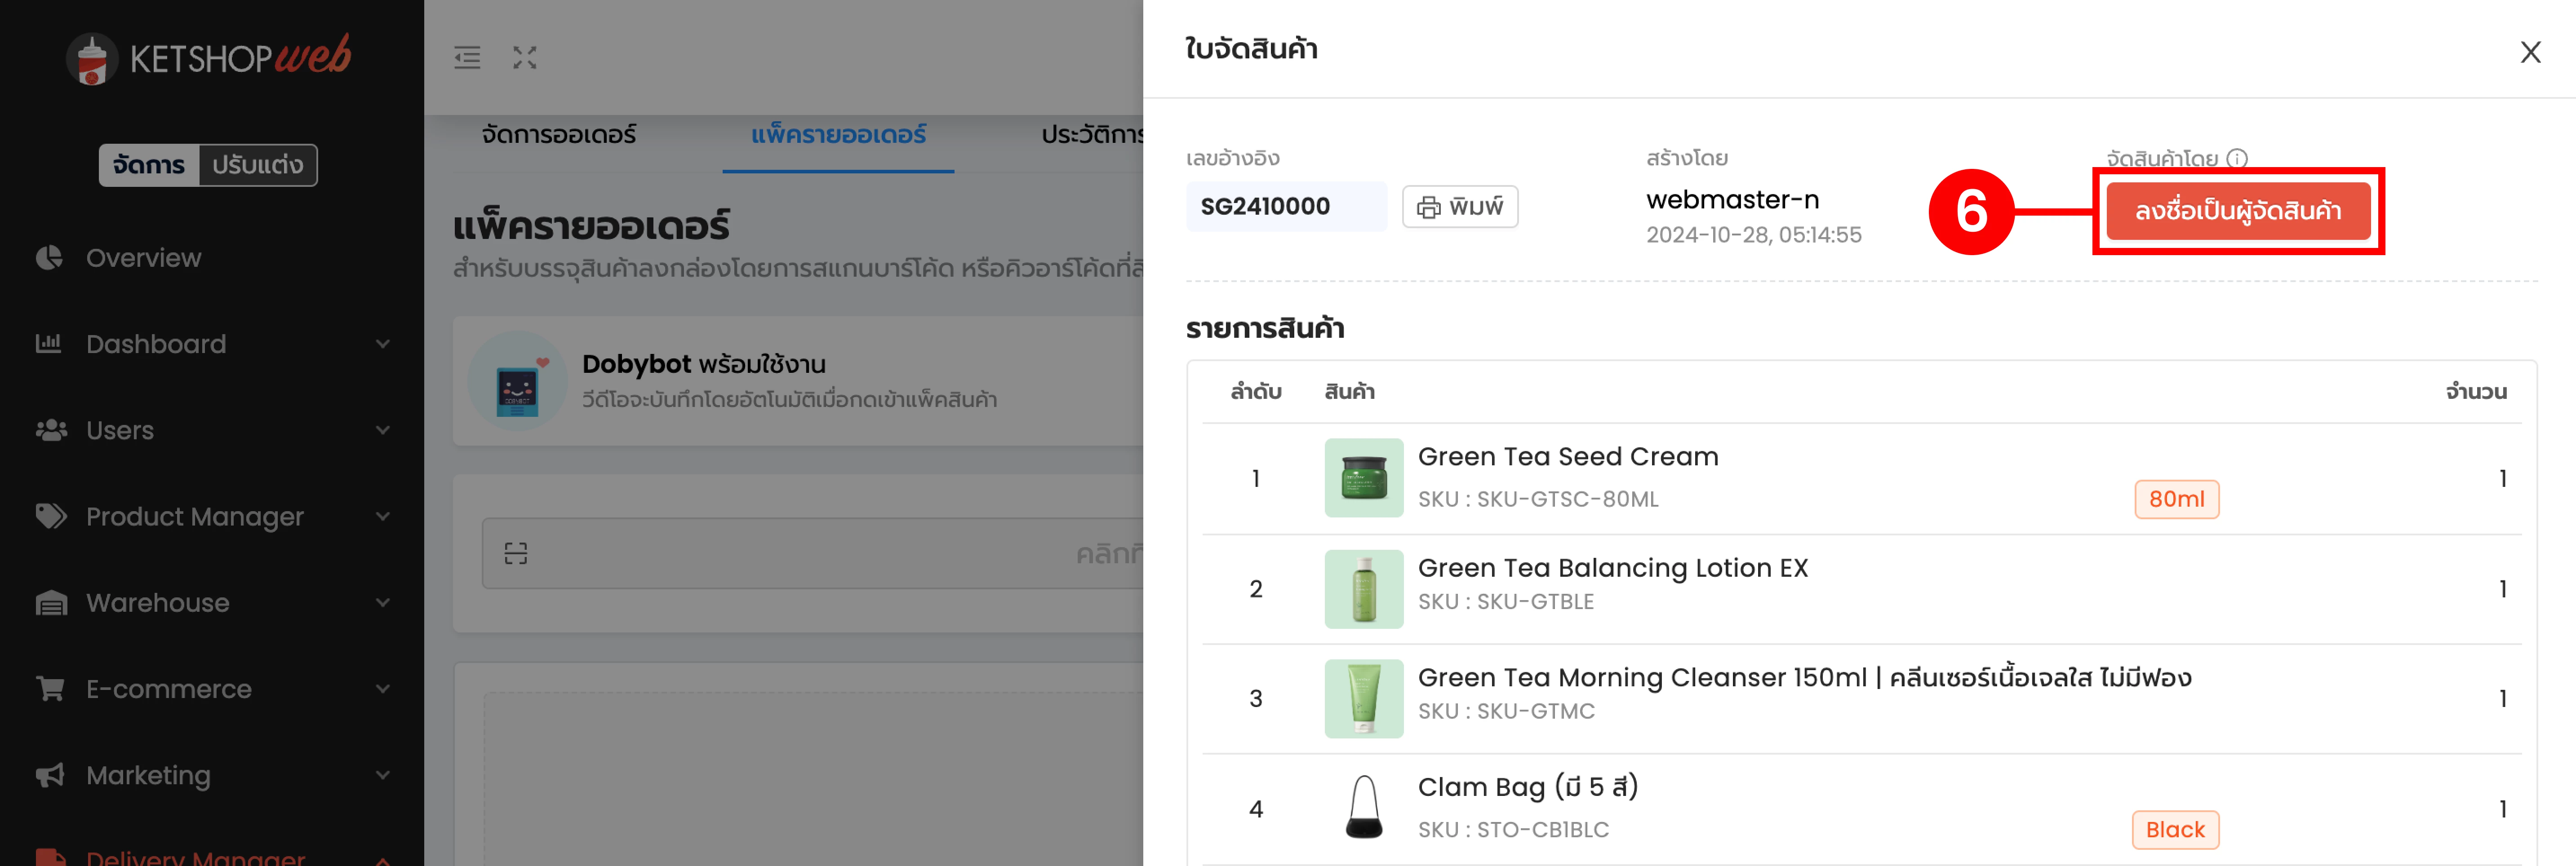The width and height of the screenshot is (2576, 866).
Task: Click the Black variant tag
Action: coord(2175,830)
